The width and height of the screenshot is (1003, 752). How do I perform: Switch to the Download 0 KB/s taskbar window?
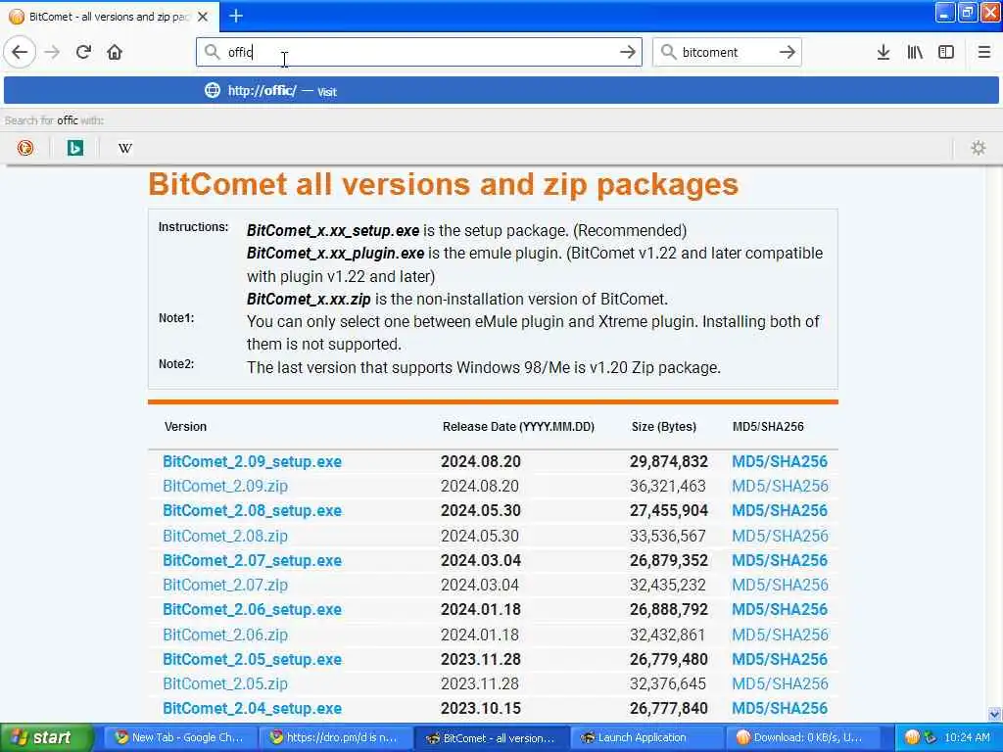[x=802, y=738]
